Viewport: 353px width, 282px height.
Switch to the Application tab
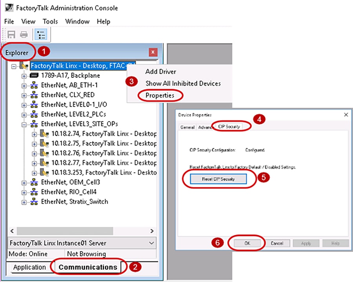tap(29, 267)
